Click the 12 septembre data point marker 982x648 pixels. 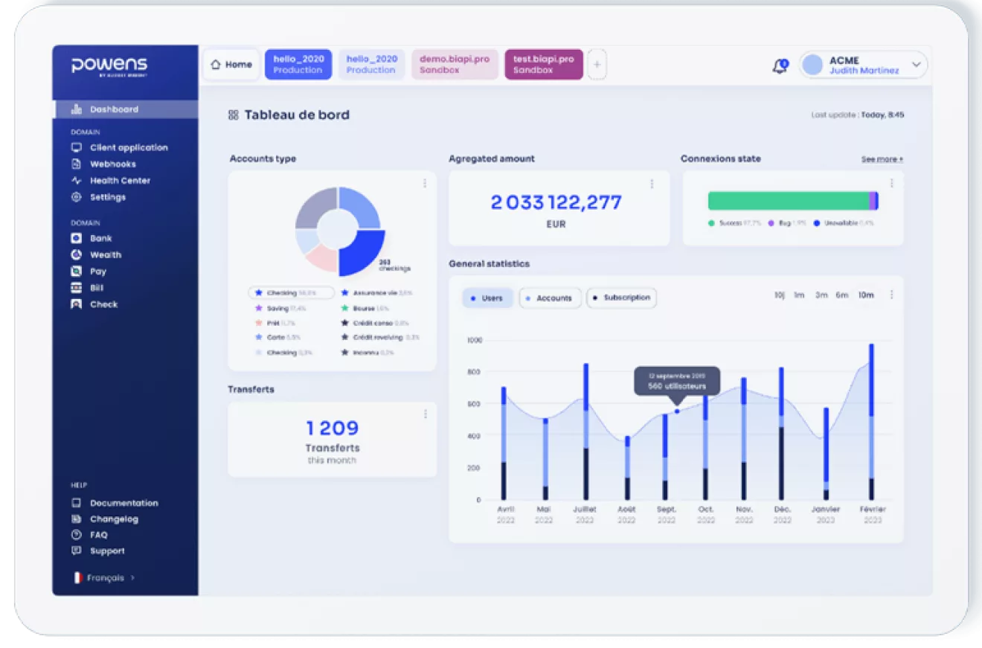tap(677, 411)
